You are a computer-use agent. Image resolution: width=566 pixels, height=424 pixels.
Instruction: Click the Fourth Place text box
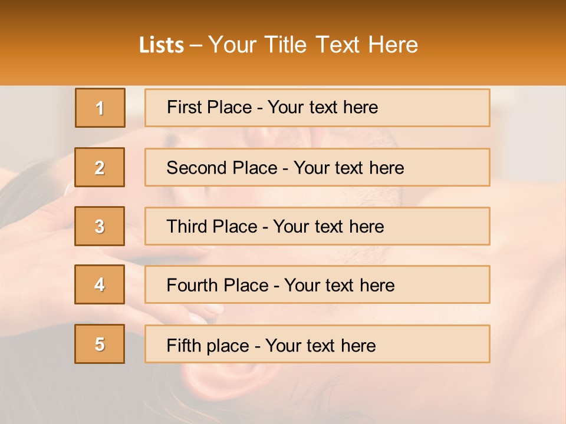[317, 284]
